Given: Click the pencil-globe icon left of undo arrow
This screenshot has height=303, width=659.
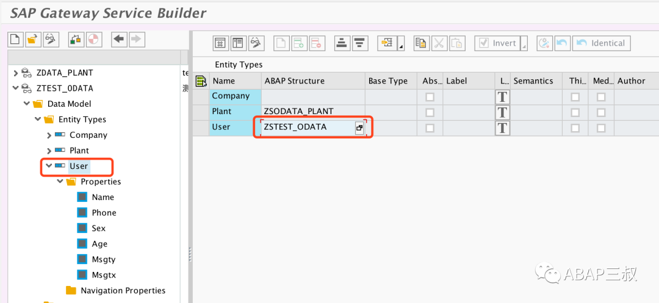Looking at the screenshot, I should (544, 43).
